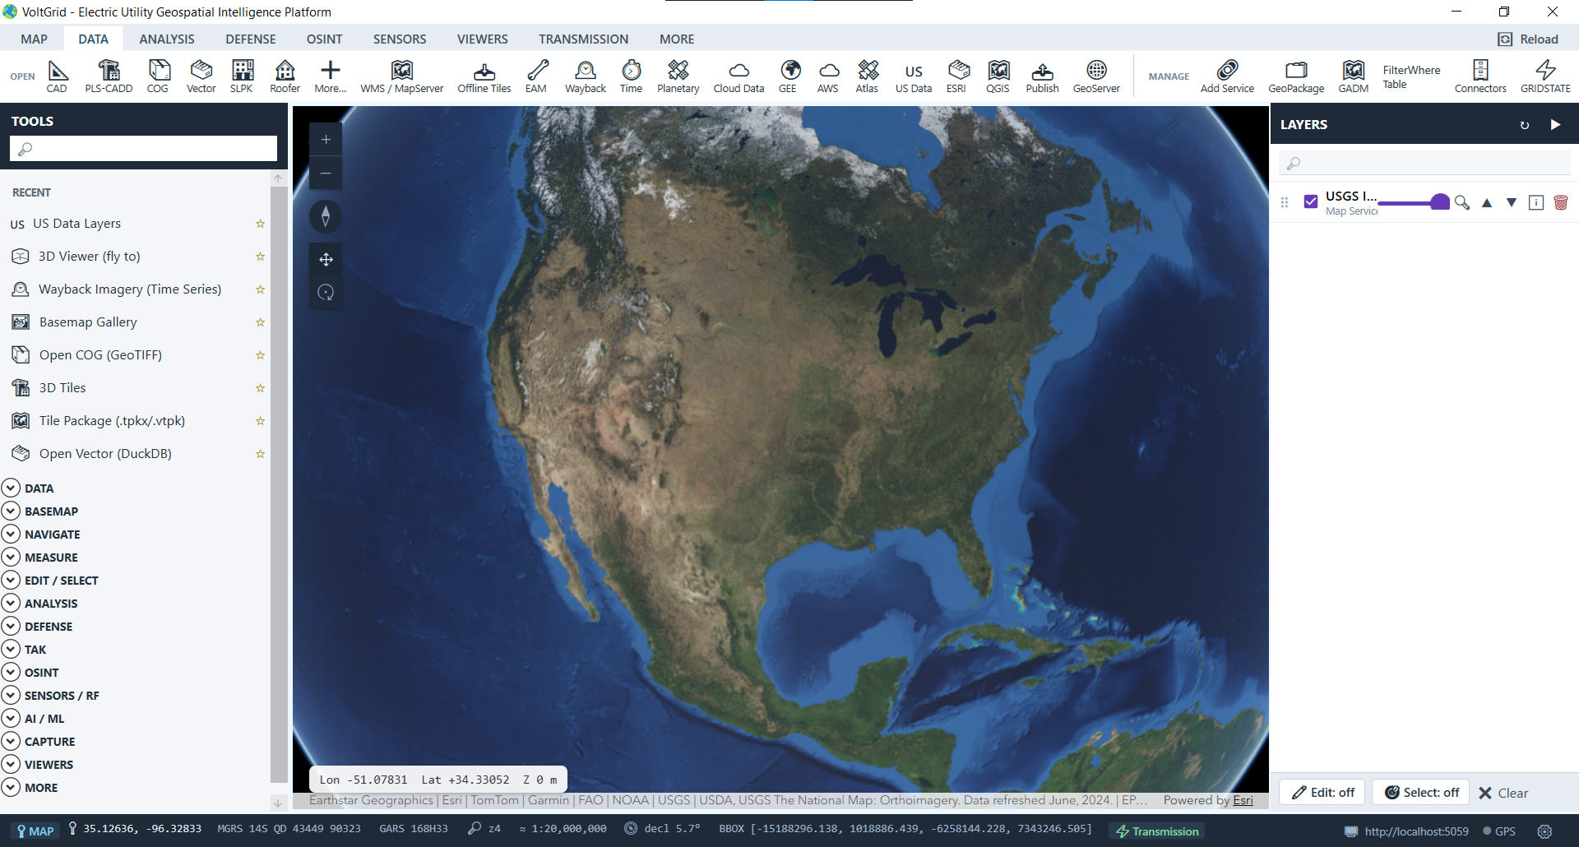
Task: Switch to the VIEWERS ribbon tab
Action: [483, 39]
